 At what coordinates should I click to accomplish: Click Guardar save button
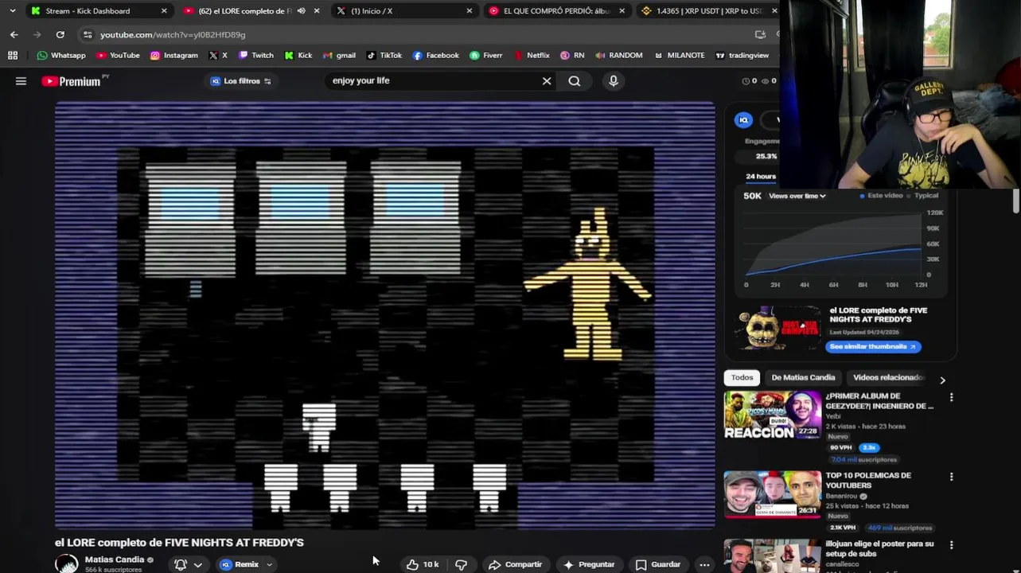click(658, 564)
